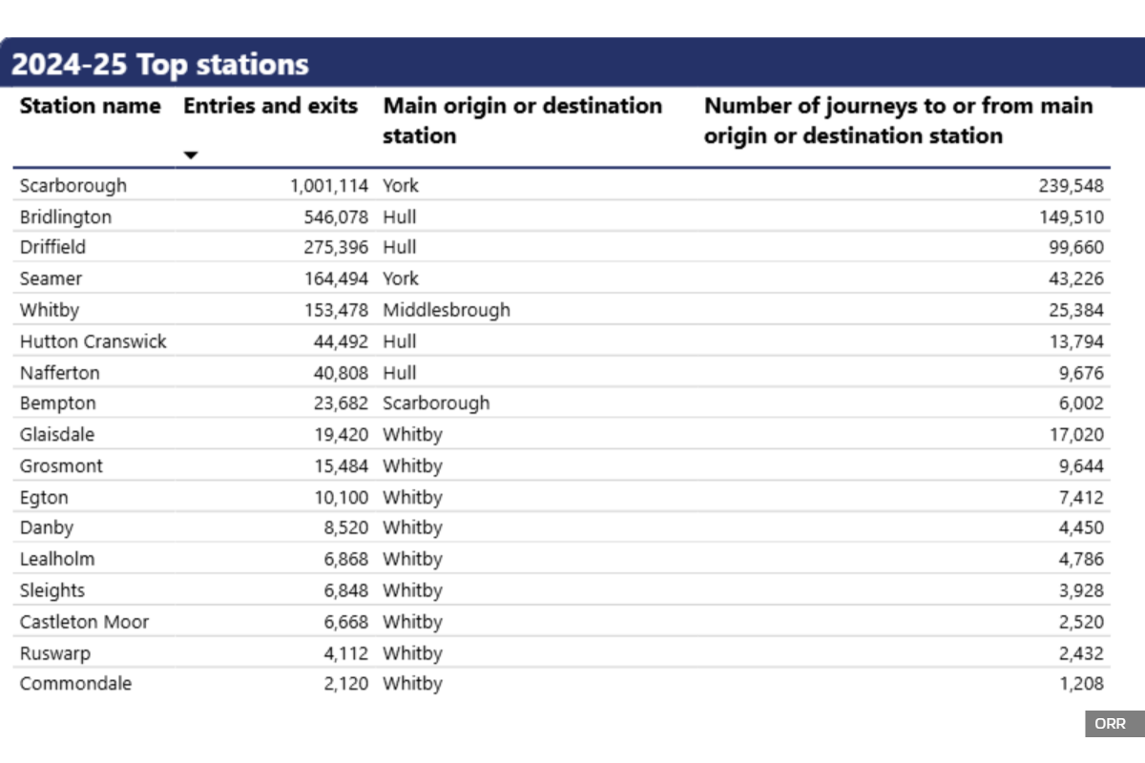Viewport: 1145px width, 763px height.
Task: Select the Hutton Cranswick station cell
Action: click(93, 341)
